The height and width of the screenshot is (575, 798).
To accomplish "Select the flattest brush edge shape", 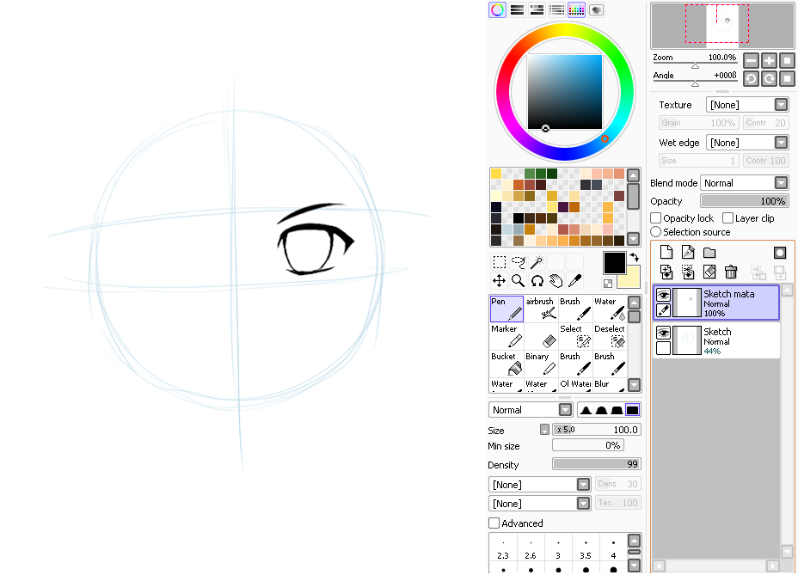I will pos(632,410).
